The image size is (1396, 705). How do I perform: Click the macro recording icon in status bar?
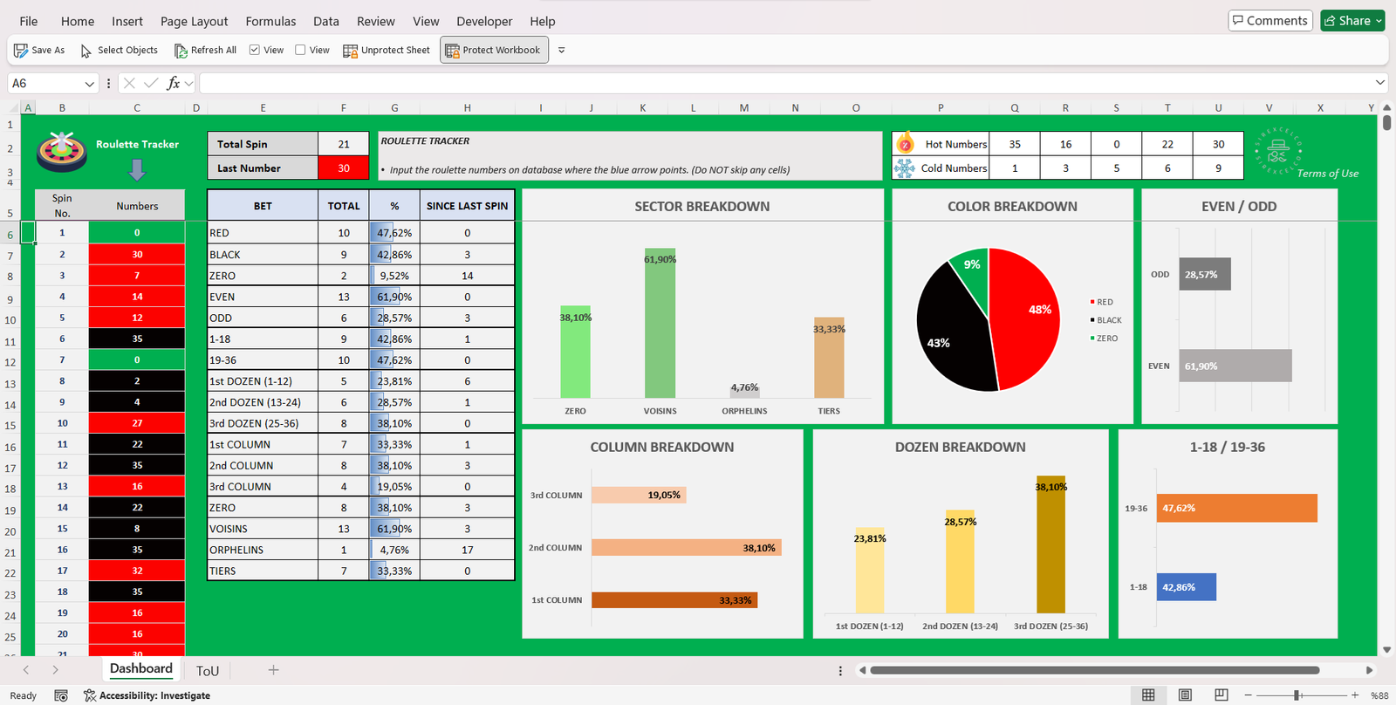(x=61, y=695)
